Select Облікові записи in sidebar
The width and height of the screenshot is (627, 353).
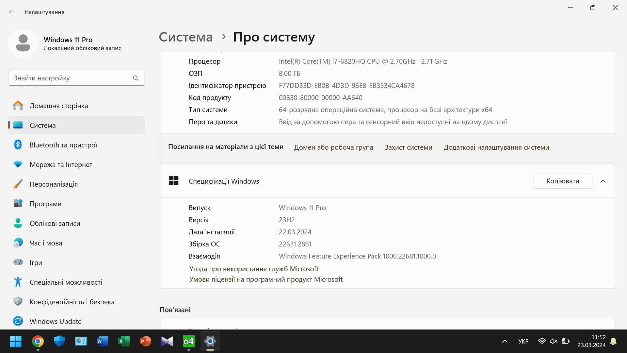pos(76,223)
